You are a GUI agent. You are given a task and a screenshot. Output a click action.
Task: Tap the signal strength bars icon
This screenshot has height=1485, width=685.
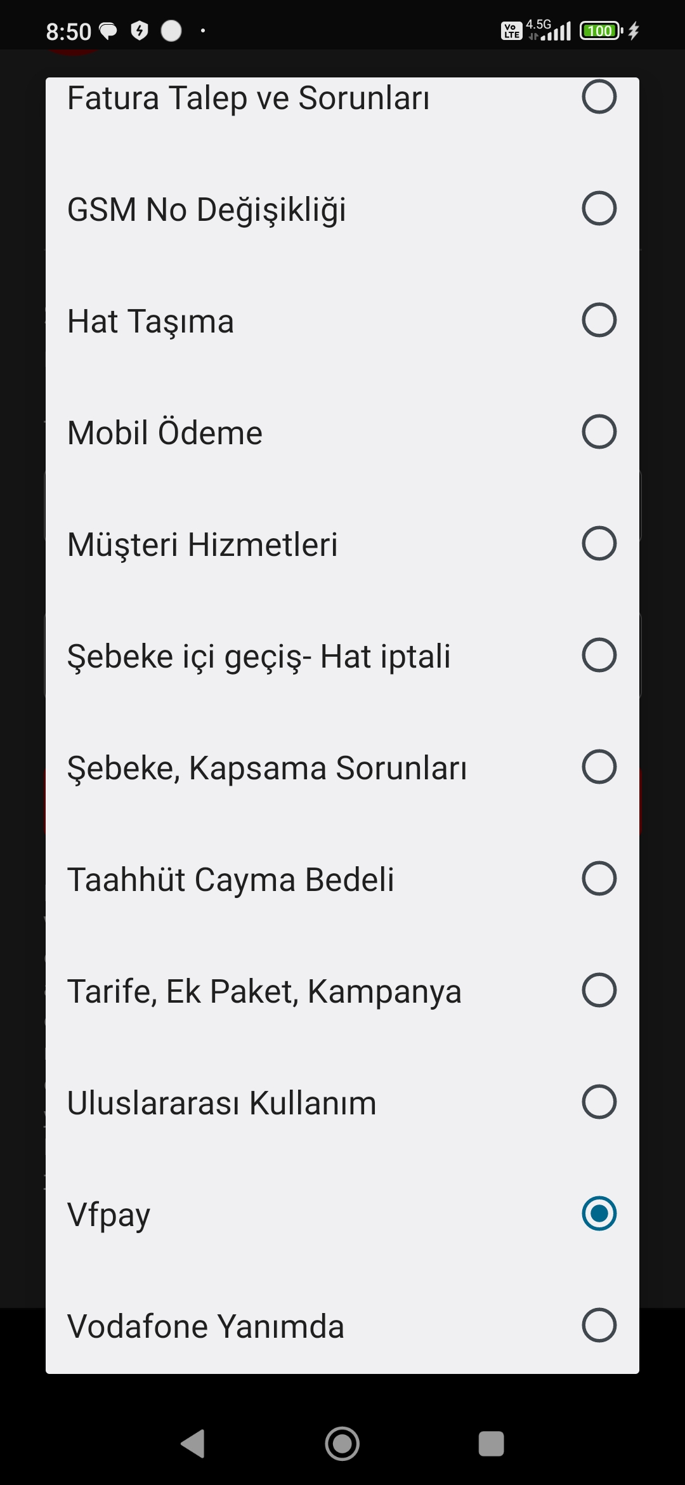point(556,32)
